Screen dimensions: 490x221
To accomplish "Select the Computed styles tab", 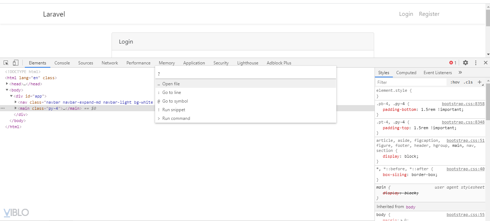I will (406, 72).
